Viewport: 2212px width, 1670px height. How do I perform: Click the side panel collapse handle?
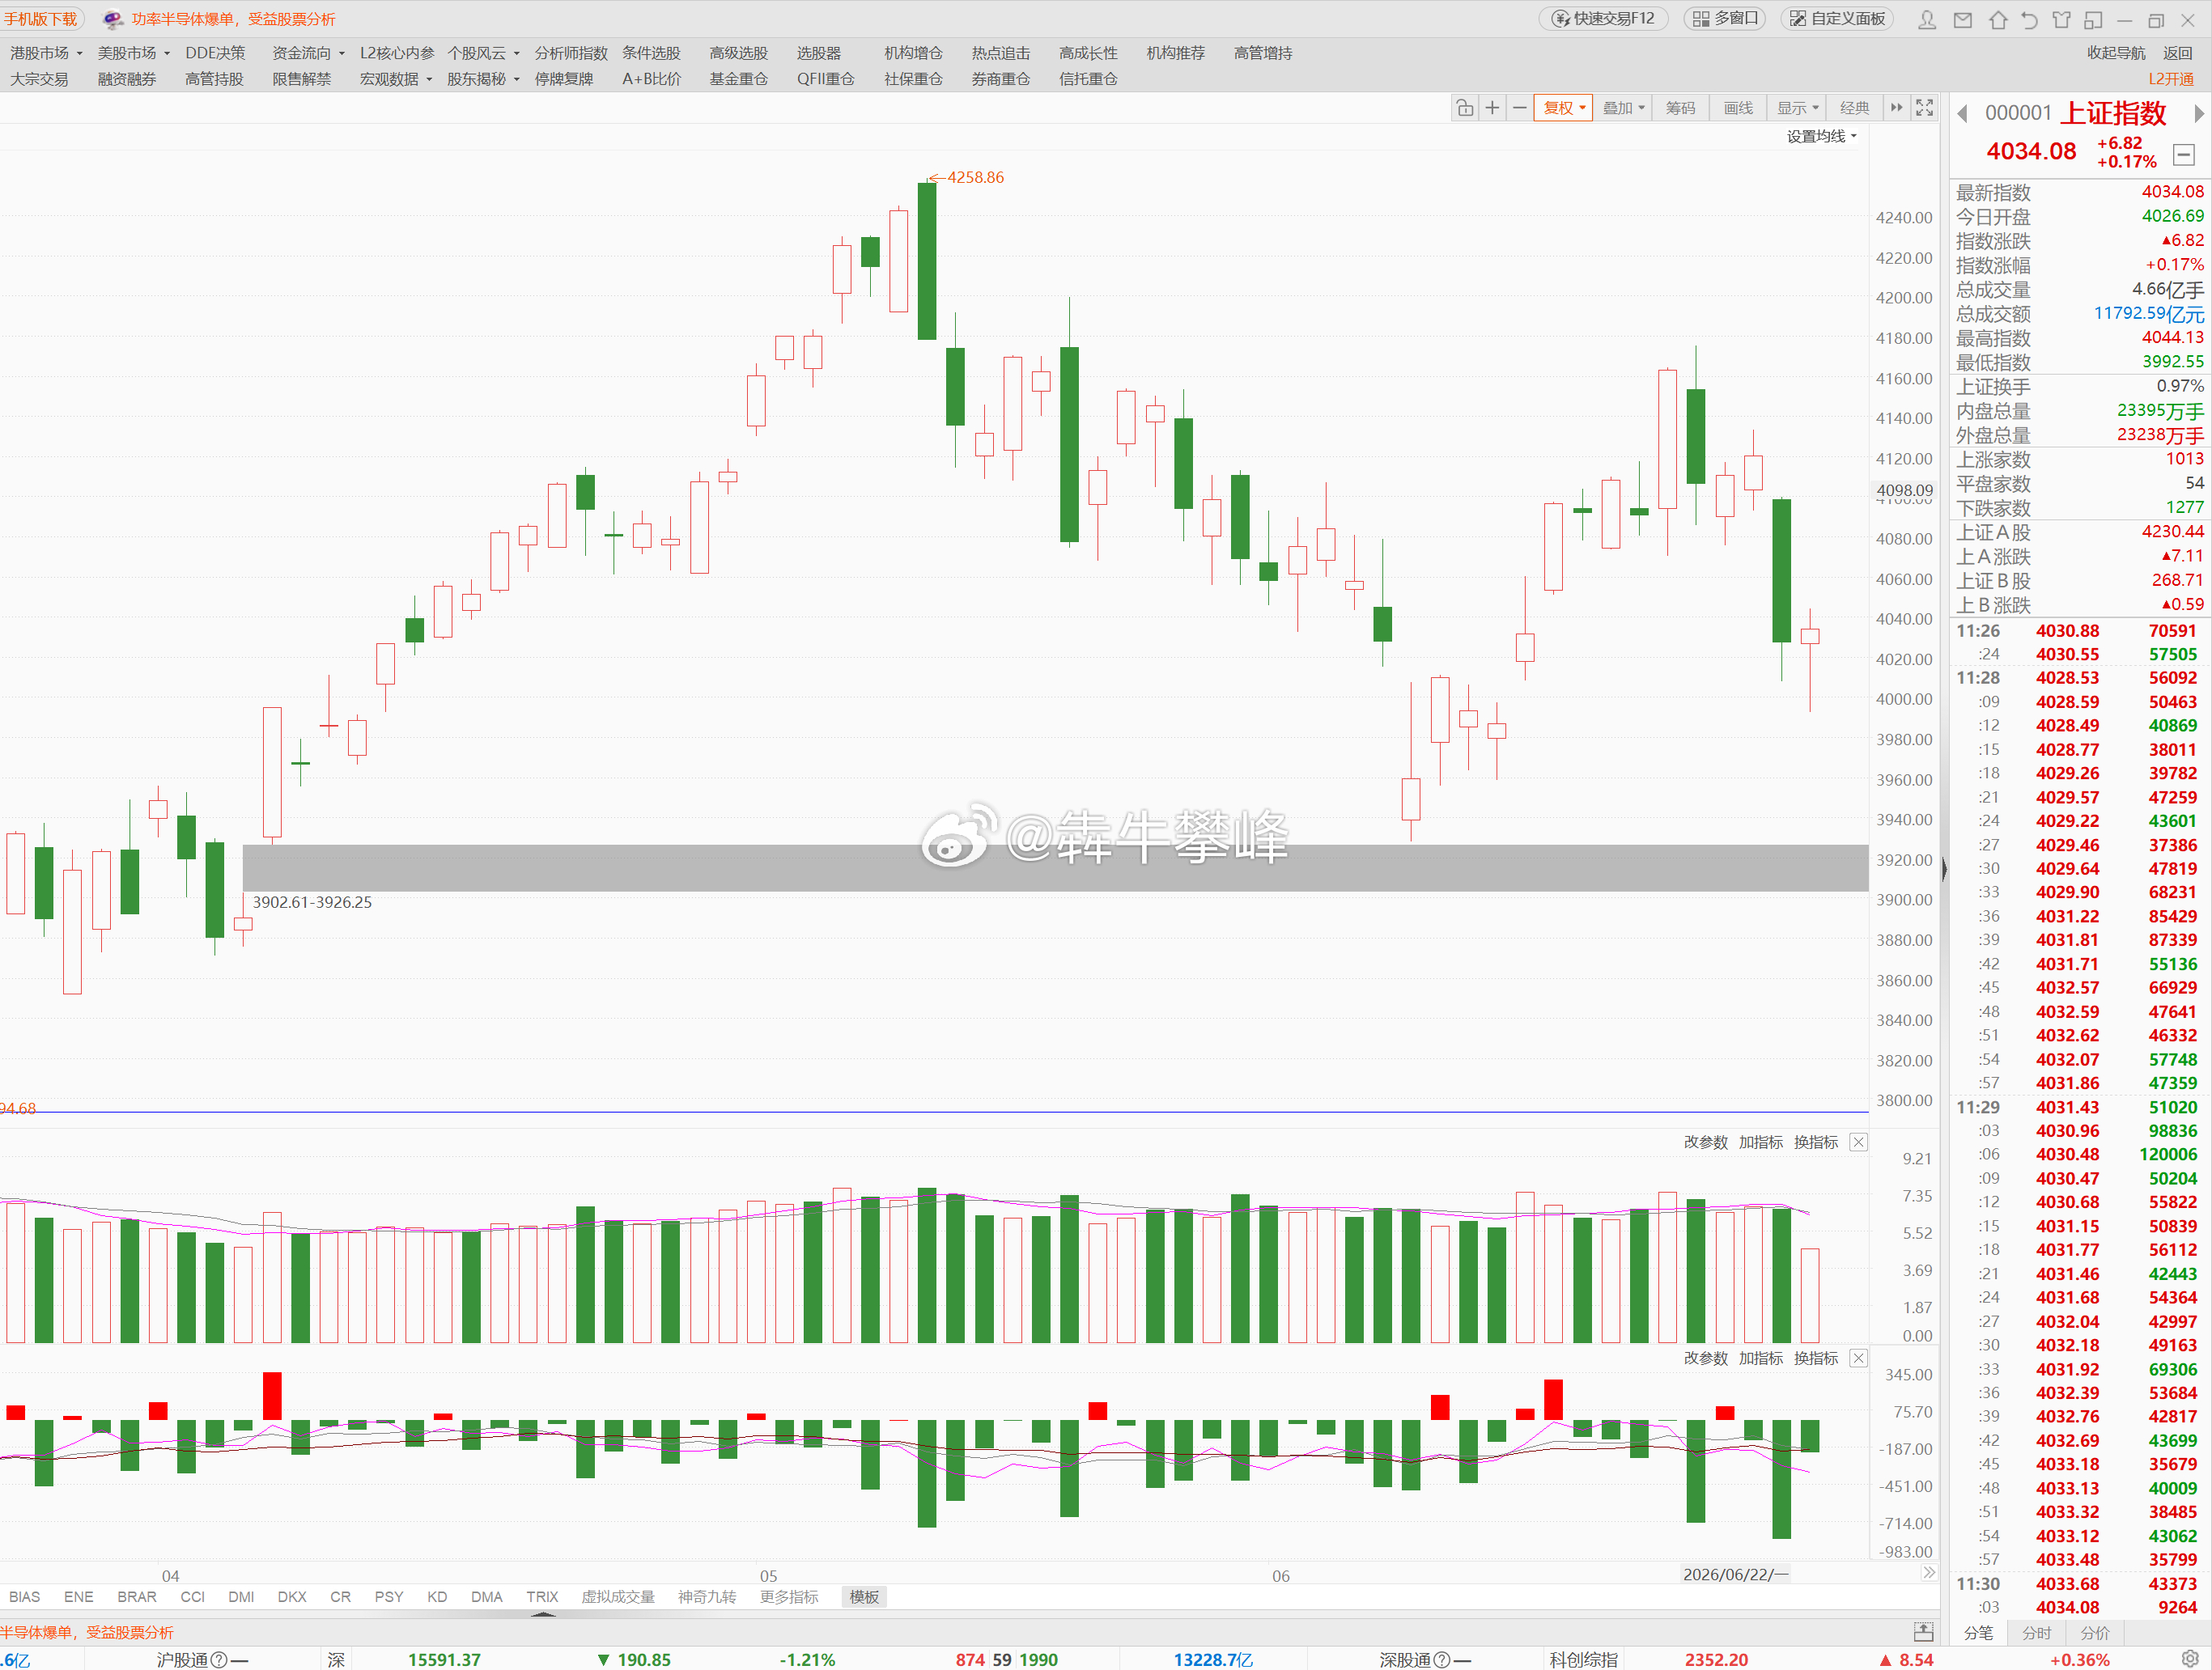tap(1944, 868)
